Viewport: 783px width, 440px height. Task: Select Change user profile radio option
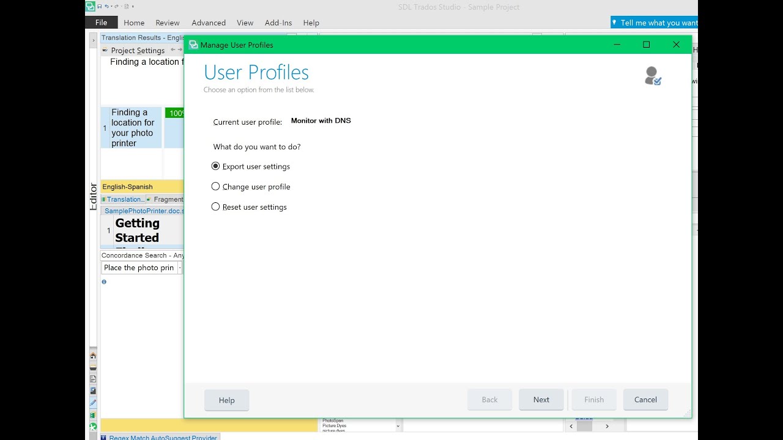pos(251,186)
